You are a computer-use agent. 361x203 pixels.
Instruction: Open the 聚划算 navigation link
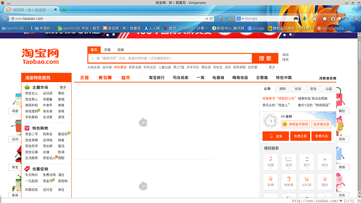(105, 78)
